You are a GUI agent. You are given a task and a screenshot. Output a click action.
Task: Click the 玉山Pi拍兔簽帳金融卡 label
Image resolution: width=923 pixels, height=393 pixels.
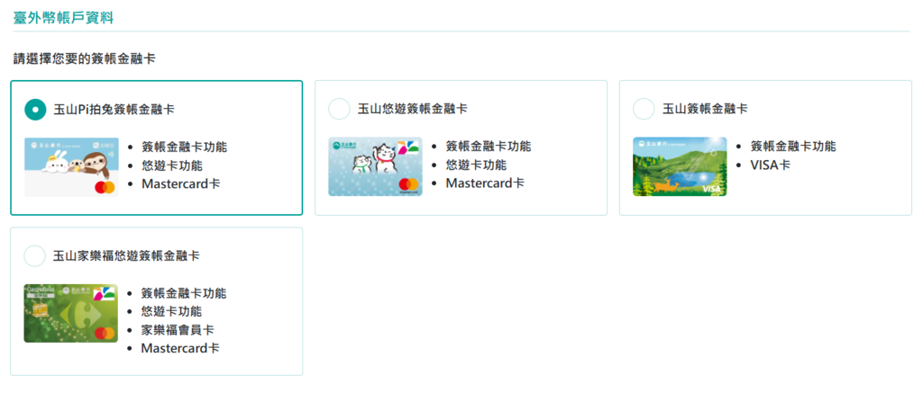pyautogui.click(x=114, y=109)
